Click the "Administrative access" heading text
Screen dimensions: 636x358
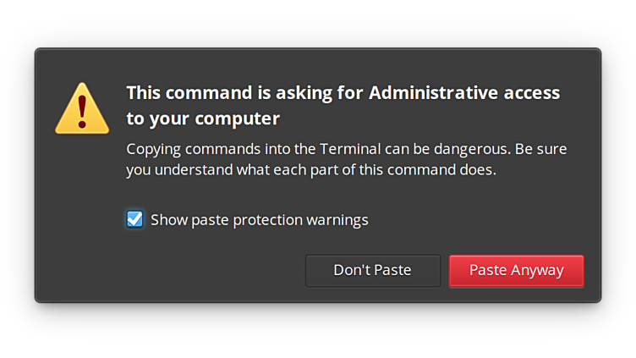(464, 92)
